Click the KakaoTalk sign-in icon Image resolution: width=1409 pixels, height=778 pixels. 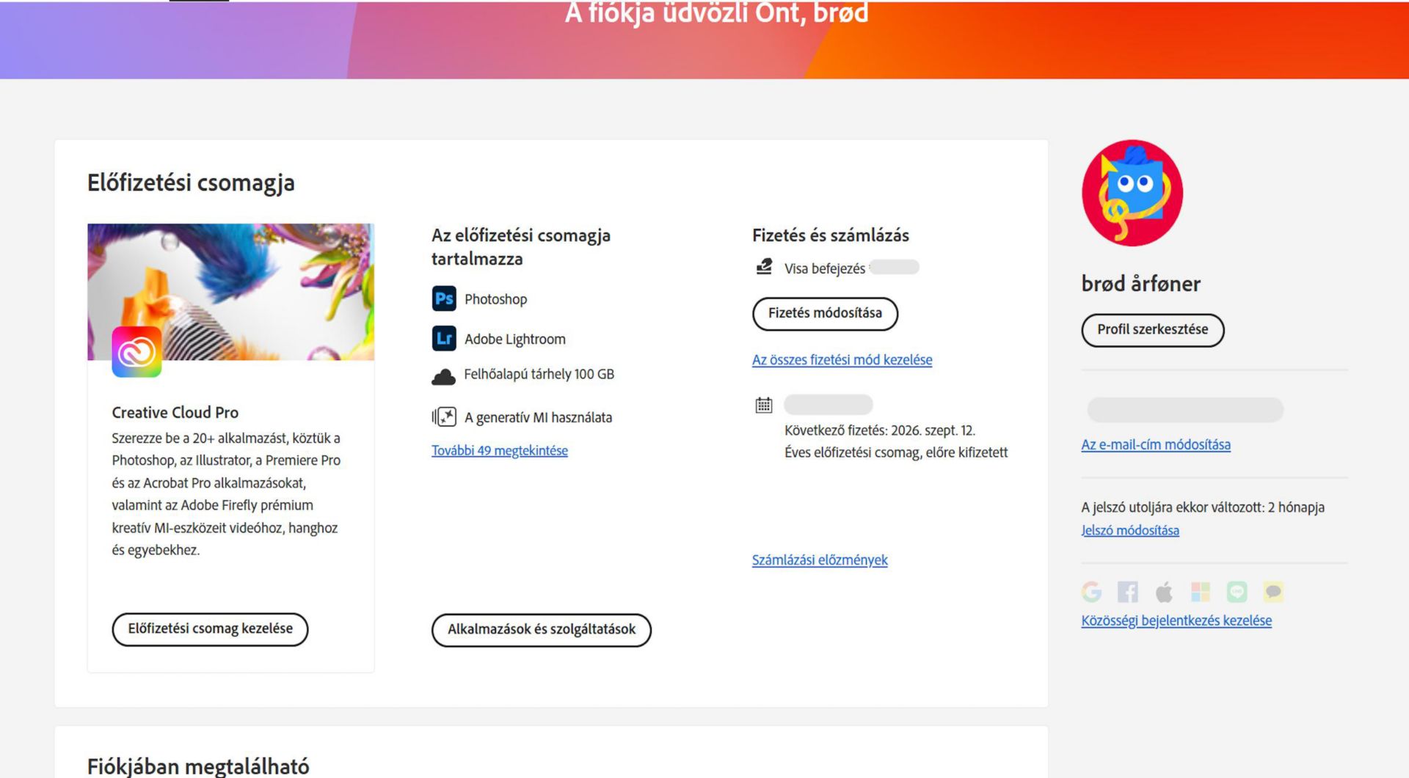[x=1273, y=592]
